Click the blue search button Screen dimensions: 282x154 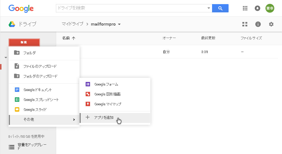click(220, 8)
